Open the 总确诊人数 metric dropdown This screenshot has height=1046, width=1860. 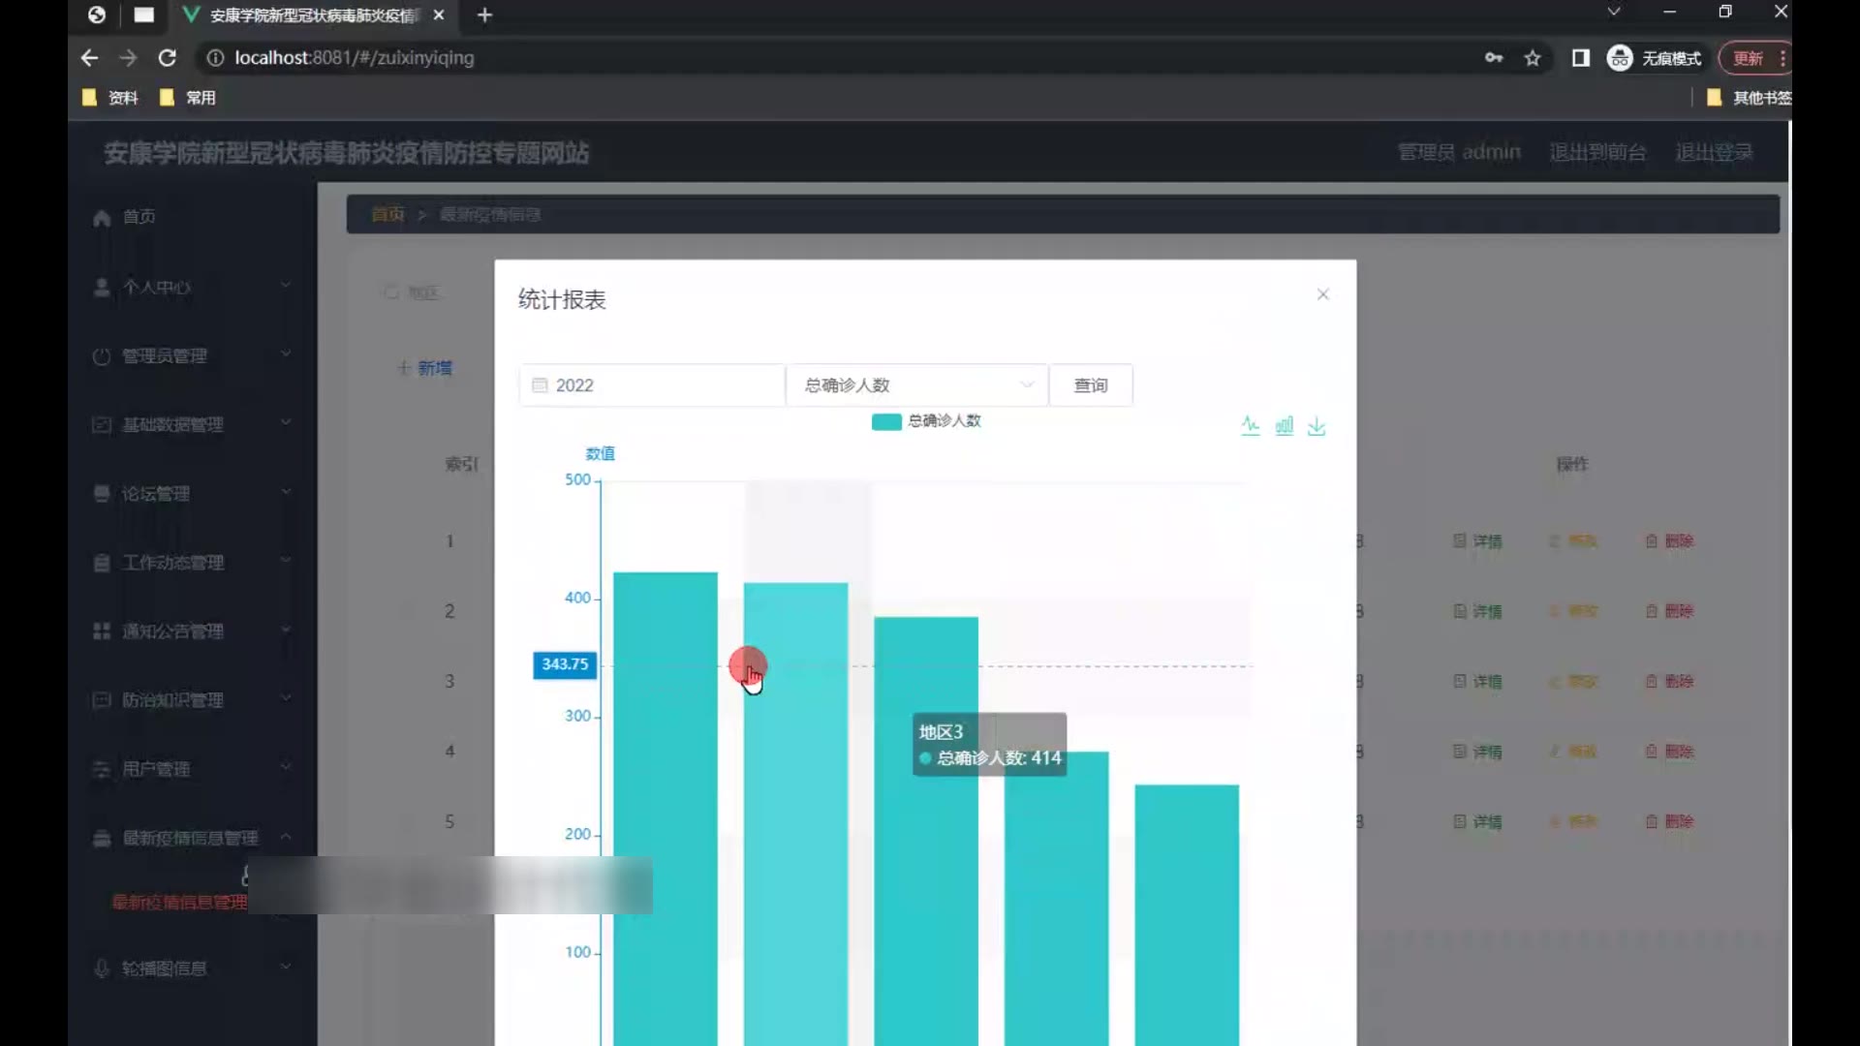point(916,385)
